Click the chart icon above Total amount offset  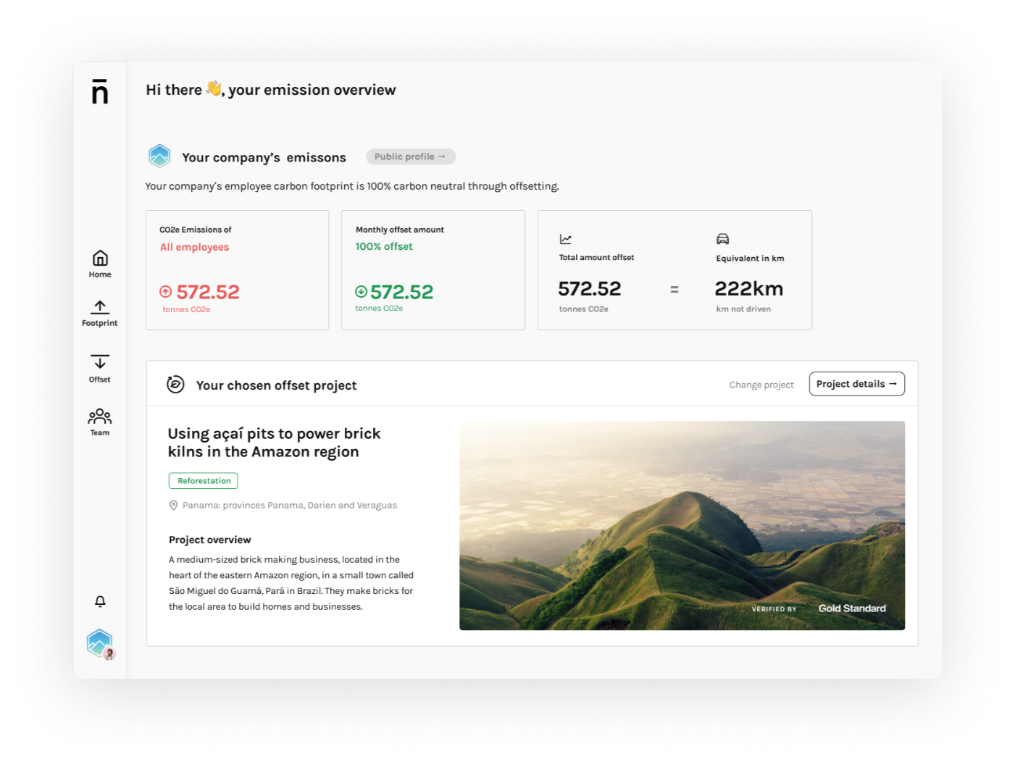[566, 239]
